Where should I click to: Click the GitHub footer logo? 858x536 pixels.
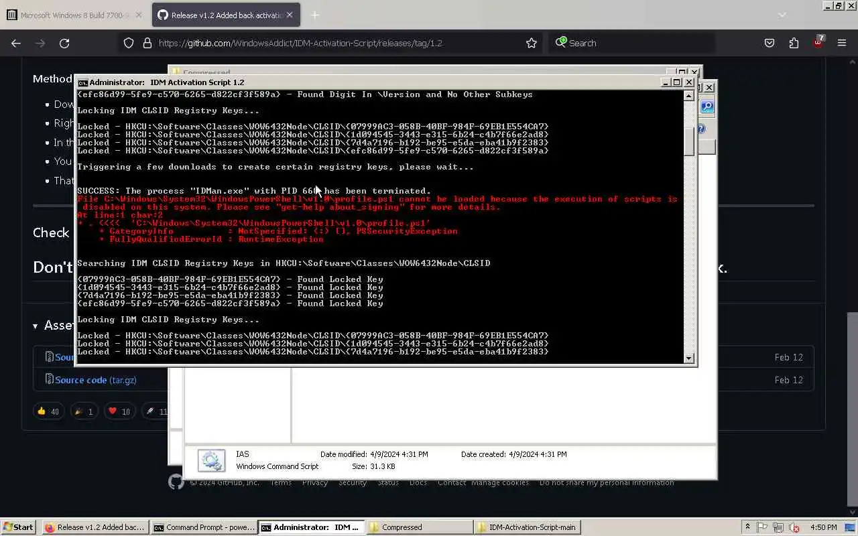(176, 482)
